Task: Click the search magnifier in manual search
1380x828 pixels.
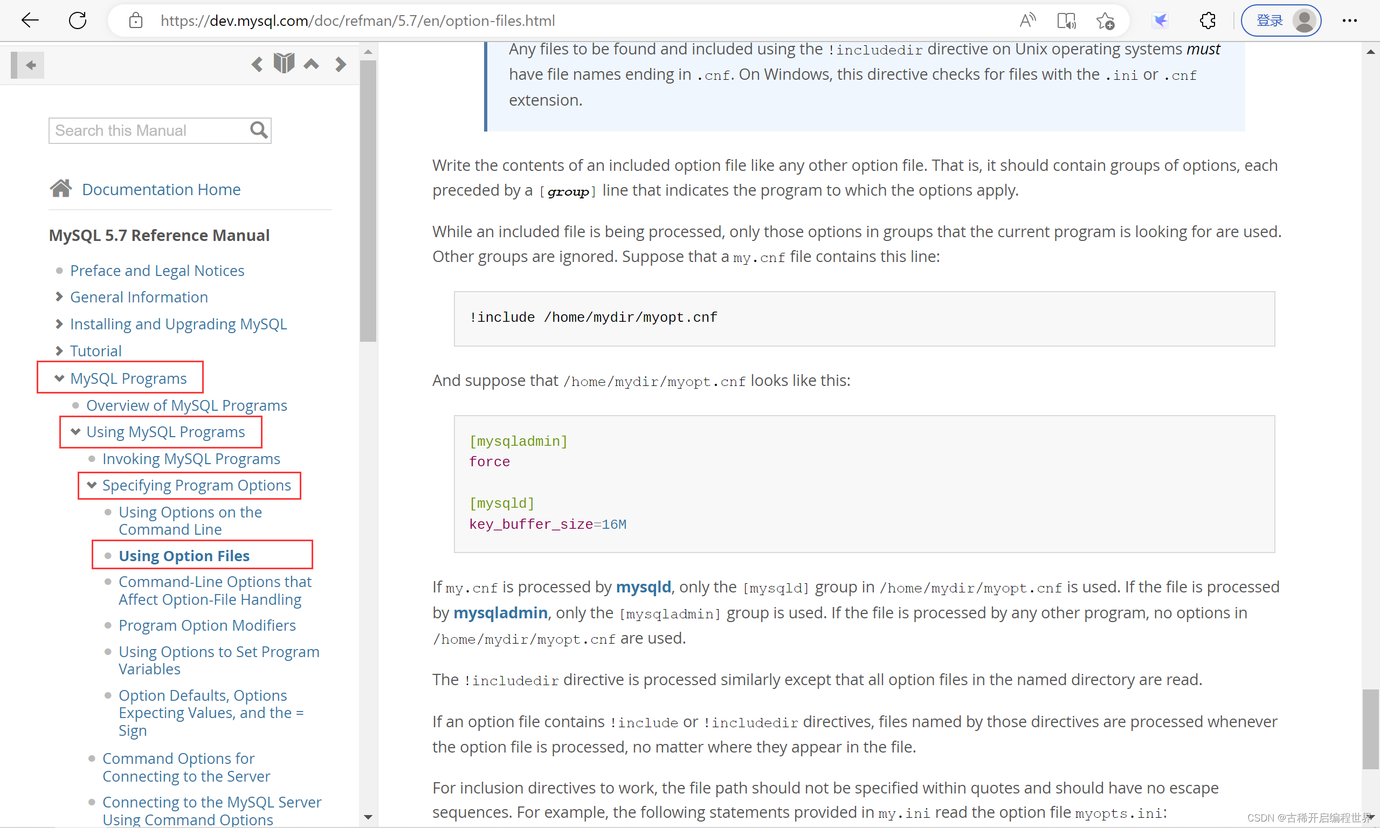Action: (258, 130)
